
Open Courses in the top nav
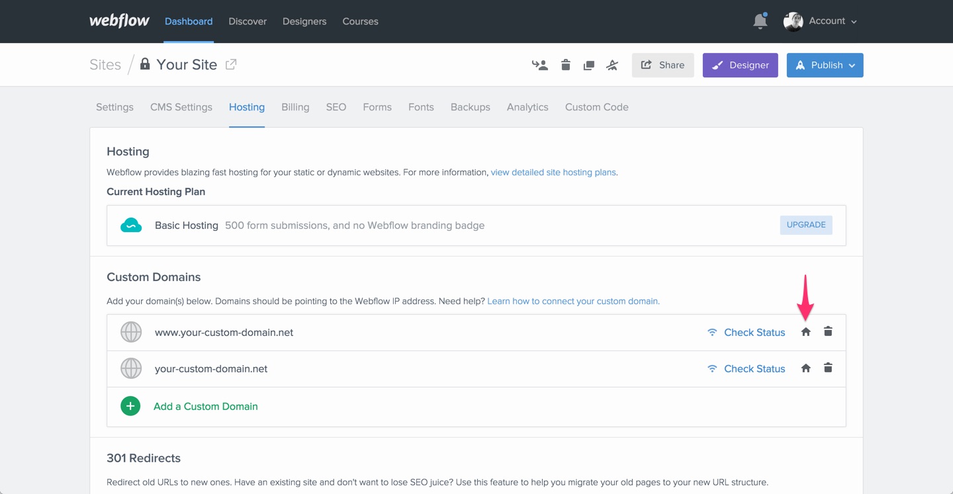(x=360, y=21)
